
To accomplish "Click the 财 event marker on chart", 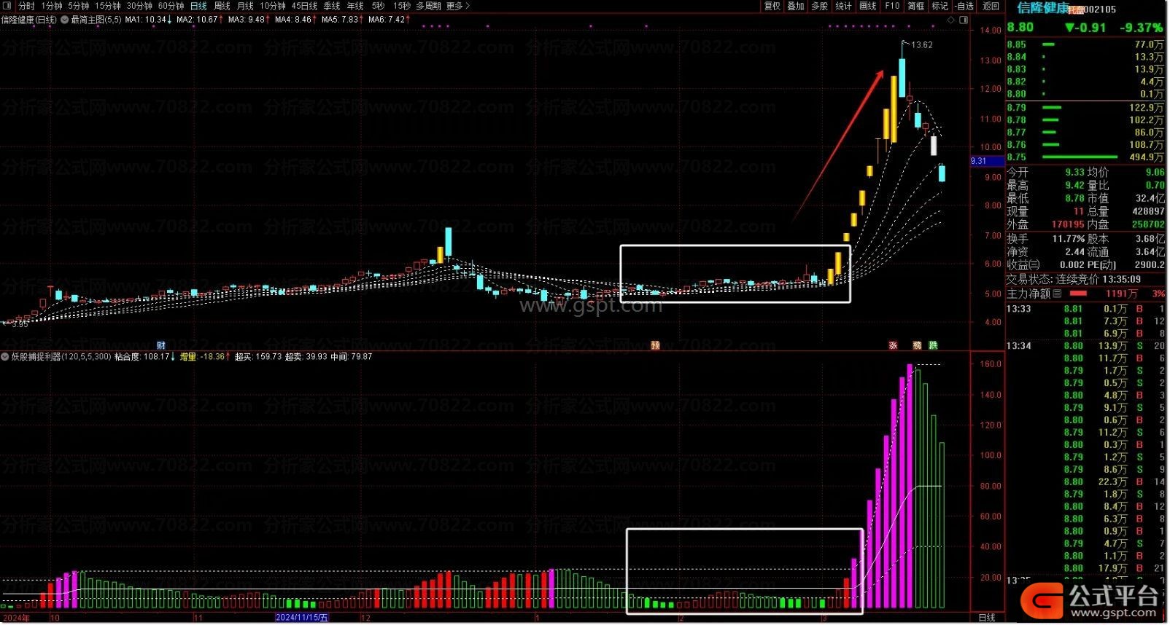I will click(x=161, y=345).
